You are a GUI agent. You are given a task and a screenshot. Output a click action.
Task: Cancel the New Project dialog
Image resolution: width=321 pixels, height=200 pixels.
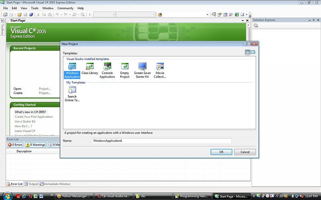[x=245, y=152]
